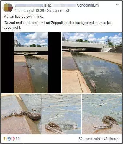
Task: Open the poster's profile picture
Action: pos(8,8)
